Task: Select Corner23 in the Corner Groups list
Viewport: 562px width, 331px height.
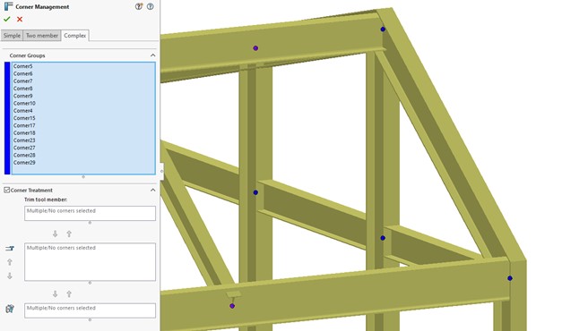Action: [x=24, y=140]
